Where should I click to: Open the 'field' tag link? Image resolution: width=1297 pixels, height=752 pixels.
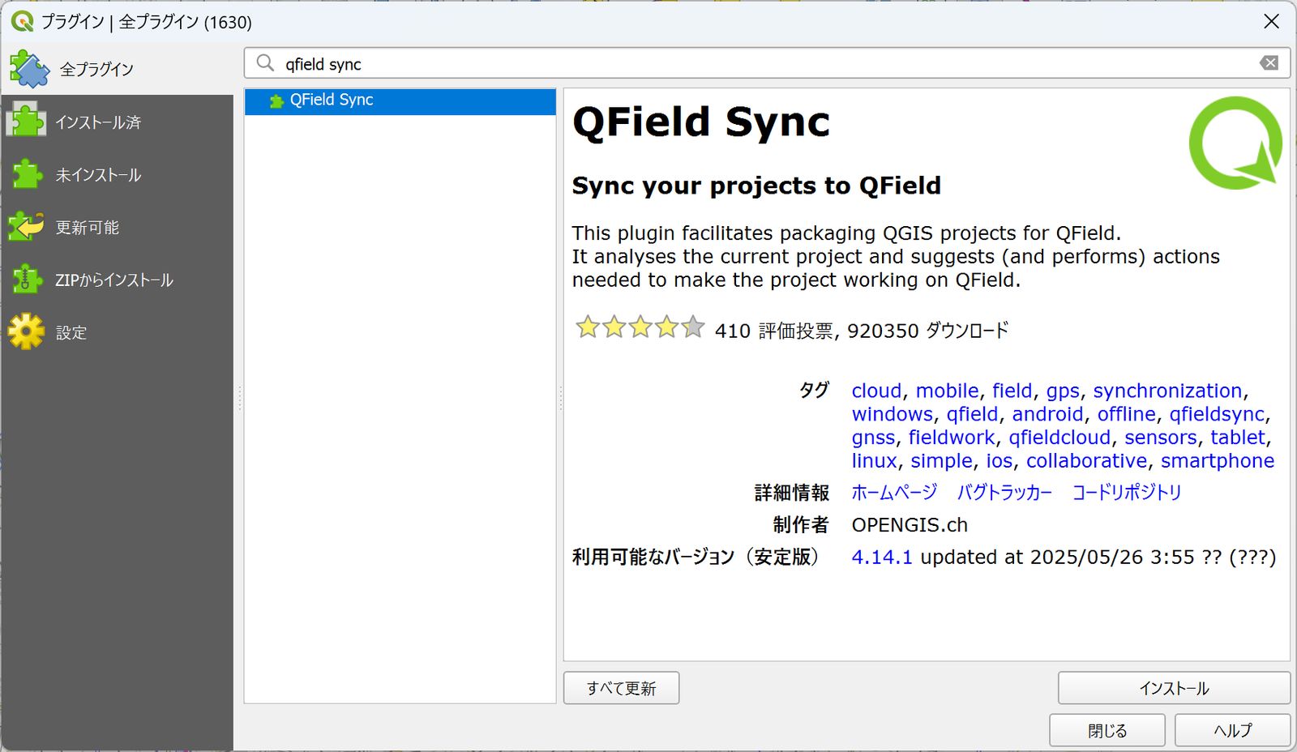point(1012,391)
